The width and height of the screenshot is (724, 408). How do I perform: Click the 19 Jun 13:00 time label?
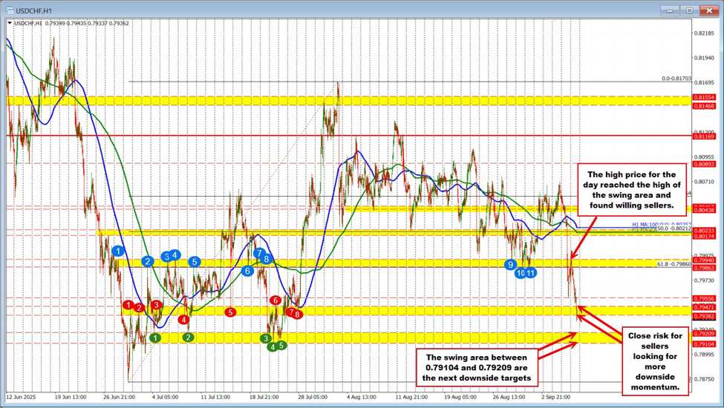71,396
